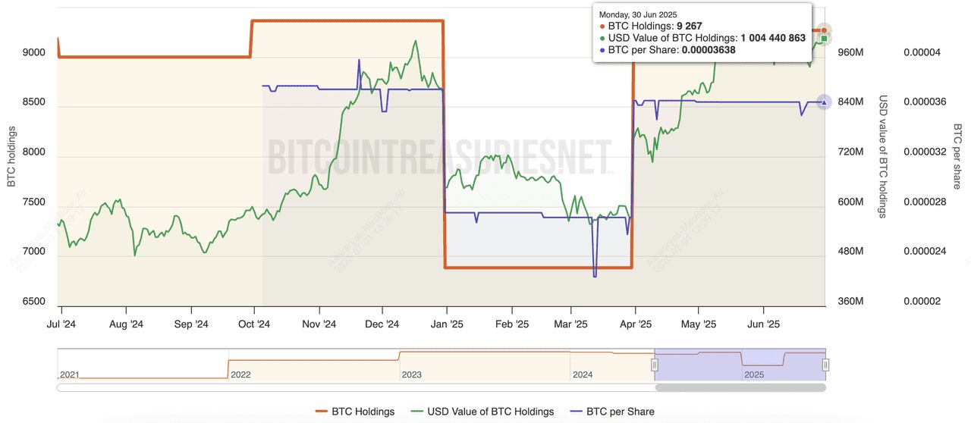This screenshot has width=971, height=423.
Task: Click the green line symbol in the legend
Action: 416,412
